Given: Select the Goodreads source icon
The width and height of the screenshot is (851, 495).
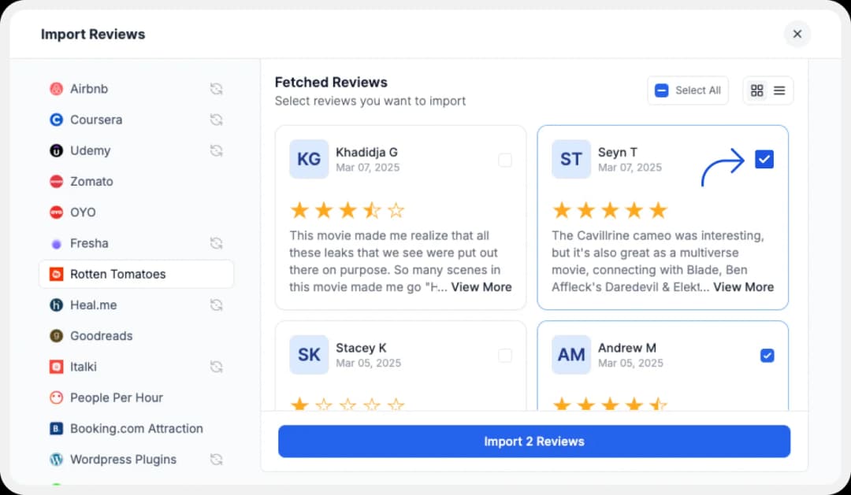Looking at the screenshot, I should pos(56,336).
